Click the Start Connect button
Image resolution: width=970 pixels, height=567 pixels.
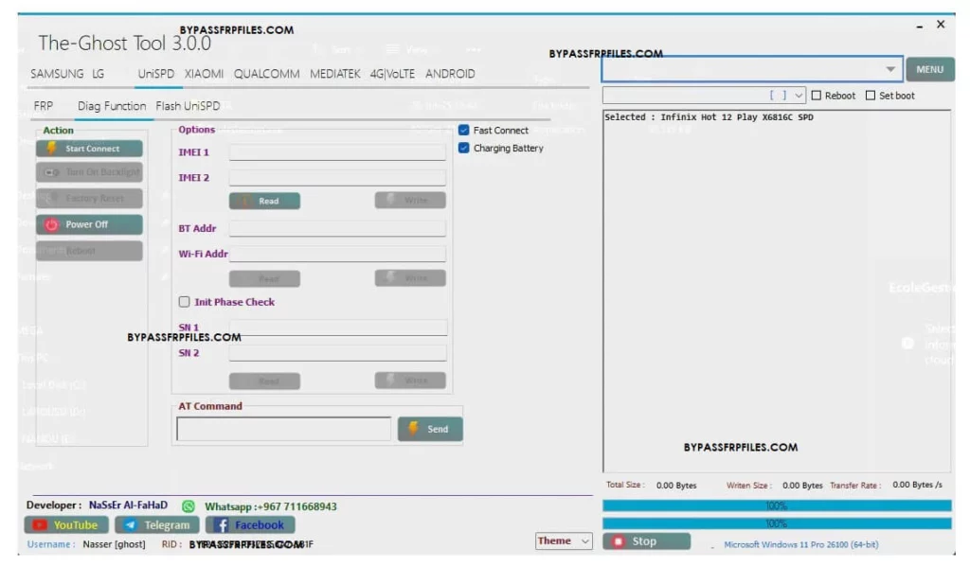89,149
